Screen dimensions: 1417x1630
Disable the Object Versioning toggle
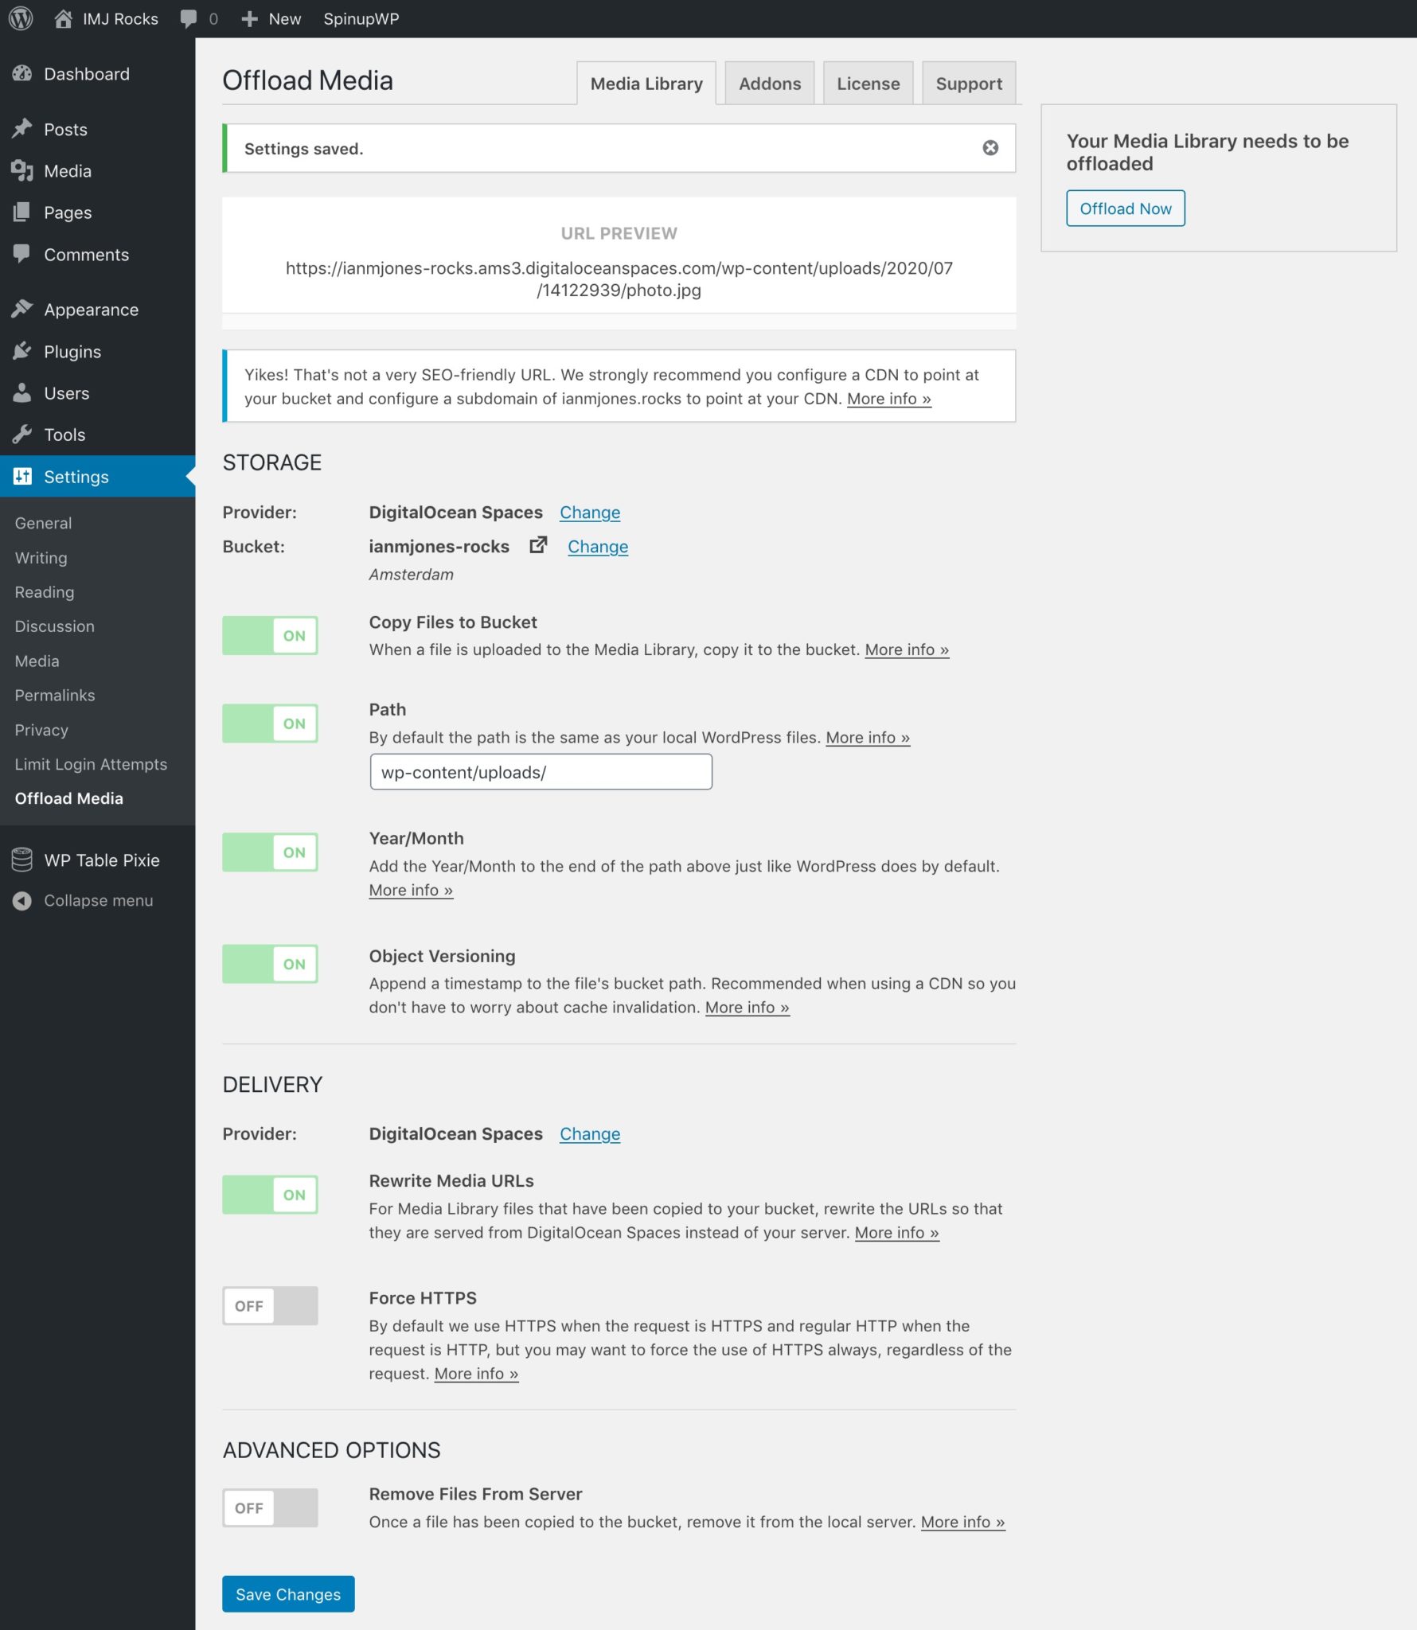270,964
